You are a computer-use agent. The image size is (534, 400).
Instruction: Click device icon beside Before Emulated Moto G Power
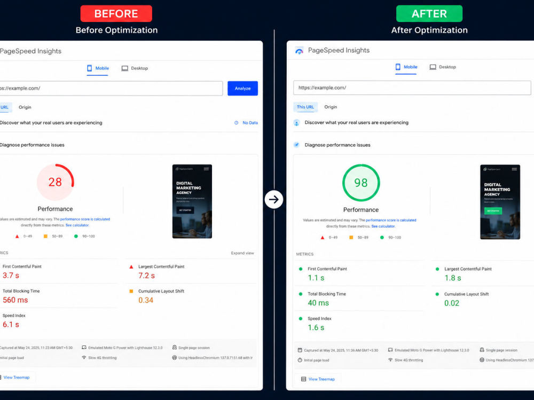[x=84, y=348]
